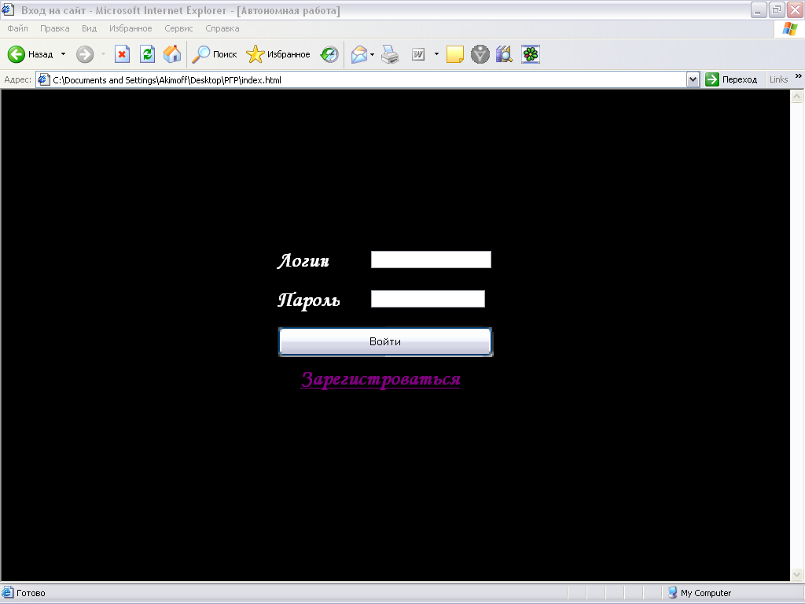
Task: Print the page with printer icon
Action: click(390, 54)
